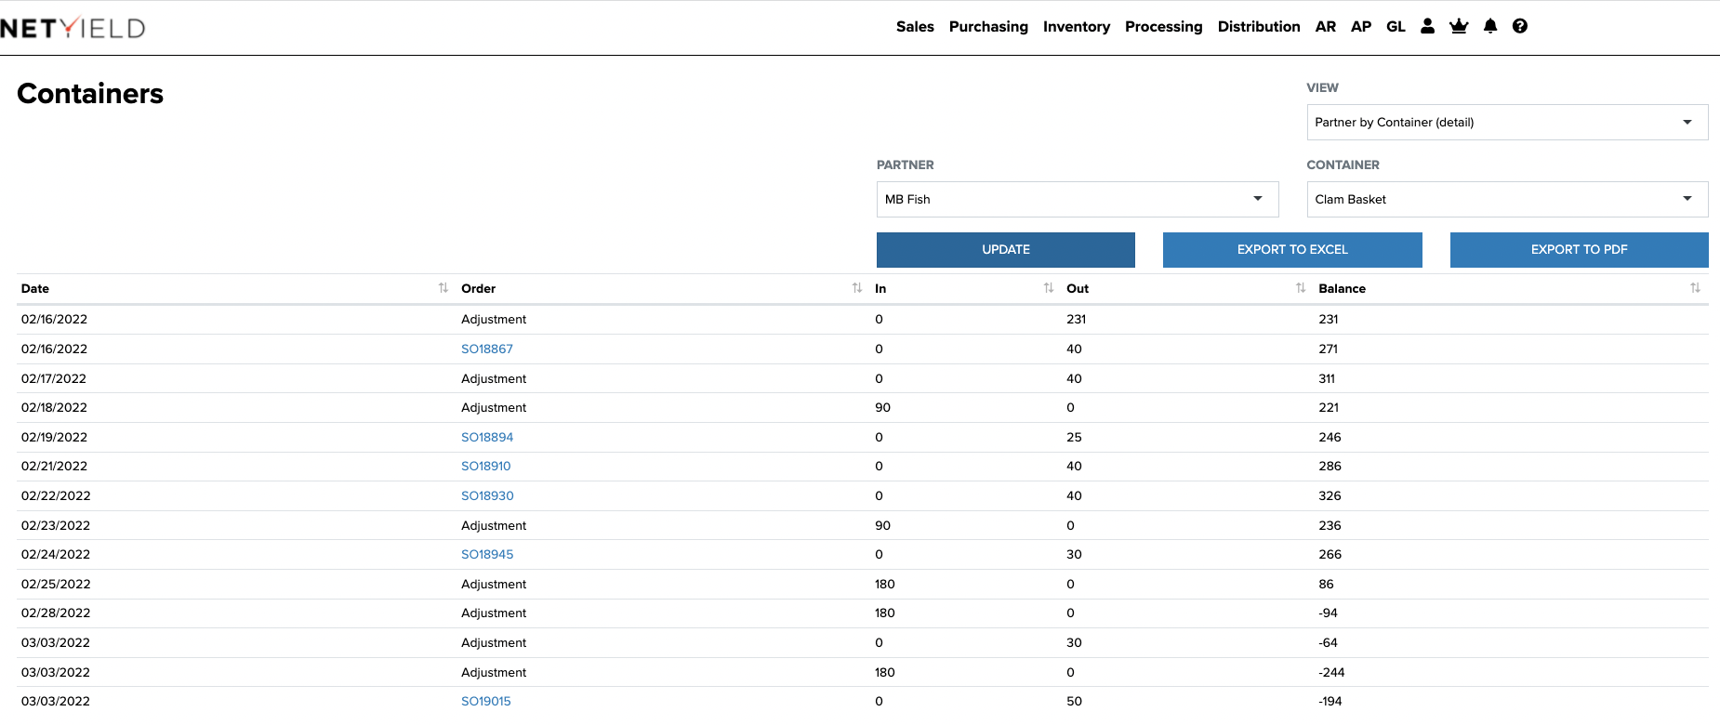Screen dimensions: 1720x725
Task: Open the Inventory menu
Action: pyautogui.click(x=1077, y=26)
